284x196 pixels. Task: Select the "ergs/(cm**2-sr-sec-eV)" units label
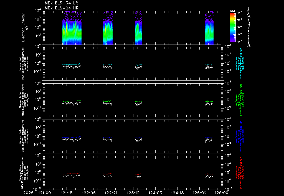[x=249, y=27]
